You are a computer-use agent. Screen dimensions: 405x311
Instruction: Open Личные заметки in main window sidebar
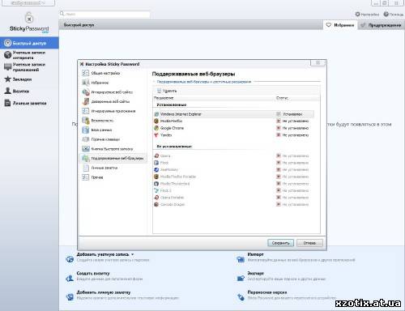(29, 103)
